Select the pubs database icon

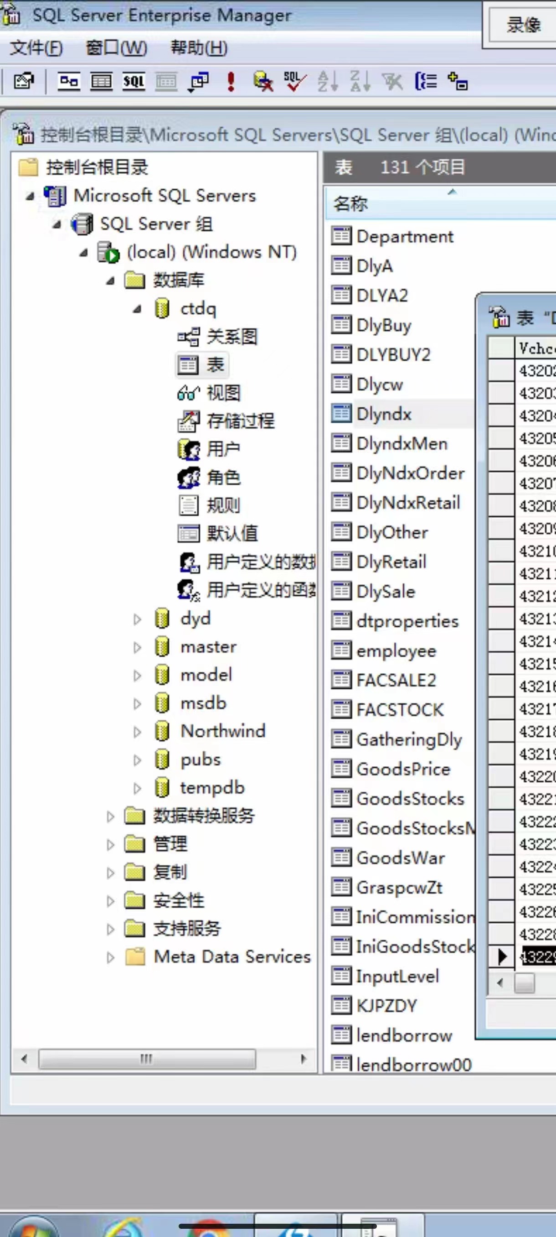[x=162, y=760]
